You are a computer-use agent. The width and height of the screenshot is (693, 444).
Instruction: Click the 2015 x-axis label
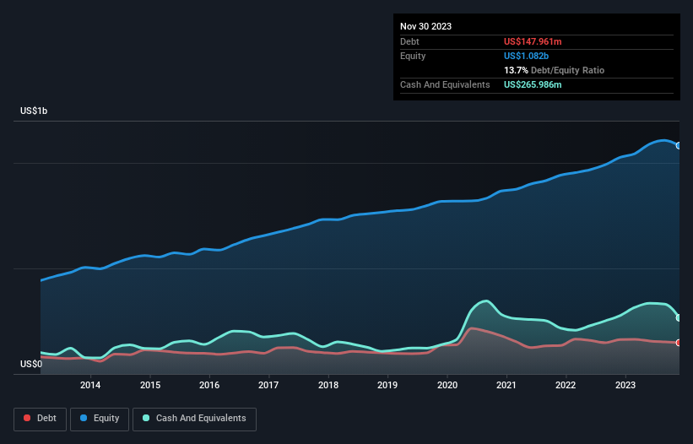pos(150,385)
